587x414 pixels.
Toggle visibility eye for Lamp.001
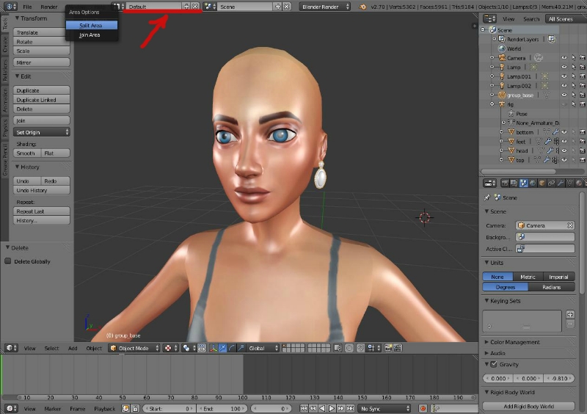[564, 76]
